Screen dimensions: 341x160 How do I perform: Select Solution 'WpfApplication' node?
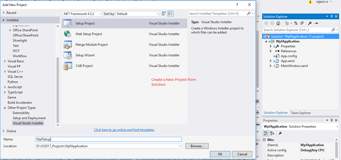[x=301, y=36]
